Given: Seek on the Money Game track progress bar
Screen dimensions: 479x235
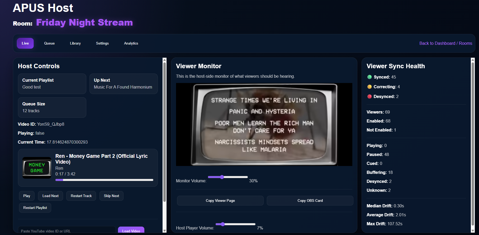Looking at the screenshot, I should click(104, 180).
